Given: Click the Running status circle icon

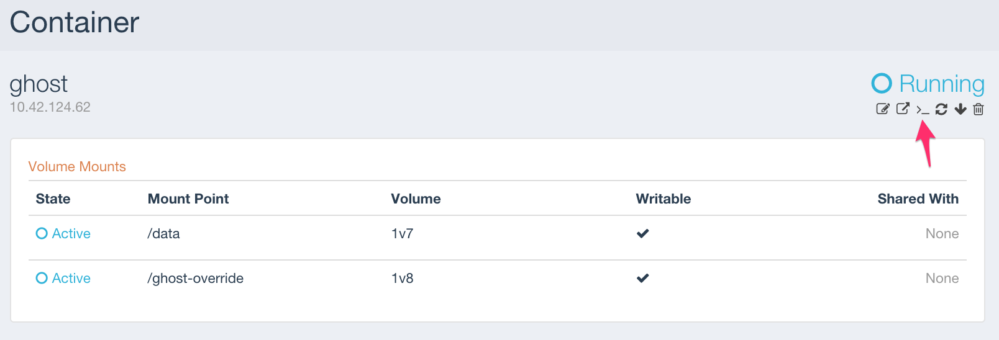Looking at the screenshot, I should click(x=882, y=83).
